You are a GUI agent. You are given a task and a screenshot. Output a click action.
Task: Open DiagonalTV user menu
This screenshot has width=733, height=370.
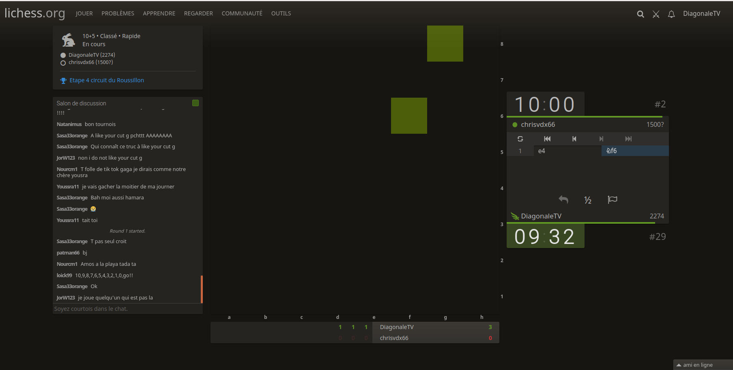coord(702,13)
